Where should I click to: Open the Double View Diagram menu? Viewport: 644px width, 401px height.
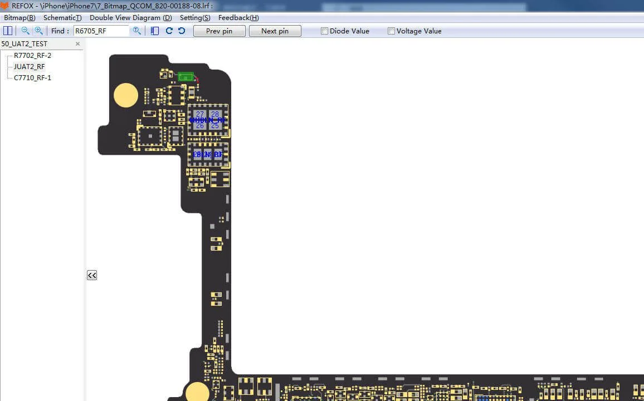130,18
